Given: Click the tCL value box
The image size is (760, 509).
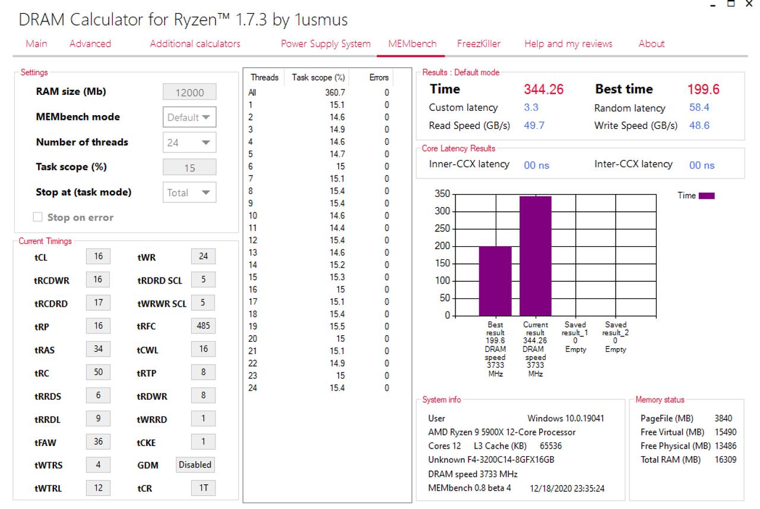Looking at the screenshot, I should pyautogui.click(x=98, y=256).
